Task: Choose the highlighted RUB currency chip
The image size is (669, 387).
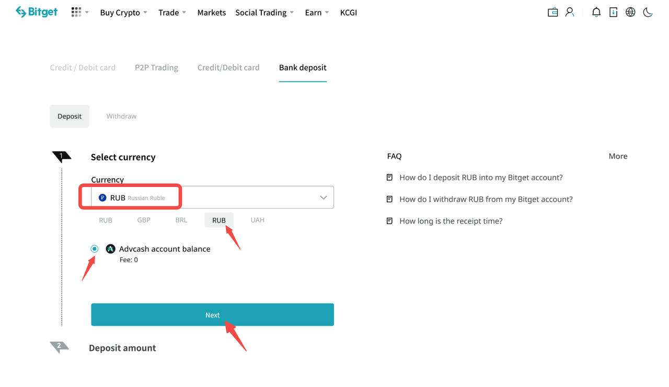Action: [219, 220]
